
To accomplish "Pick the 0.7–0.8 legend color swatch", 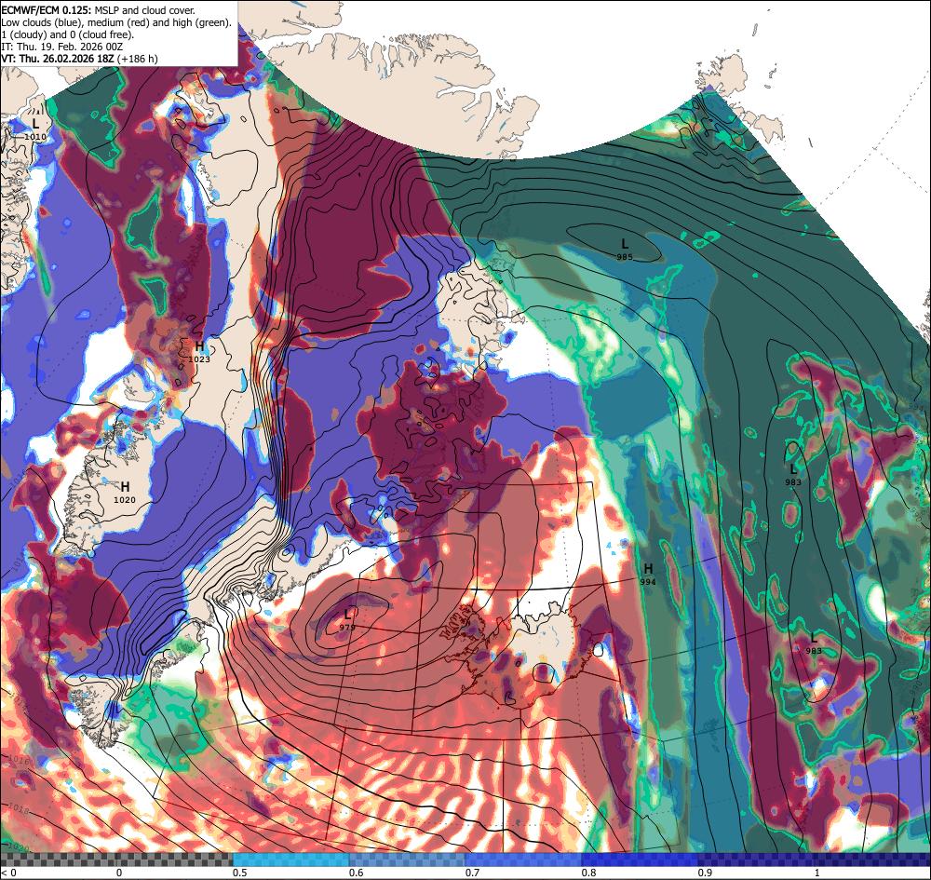I will (523, 860).
